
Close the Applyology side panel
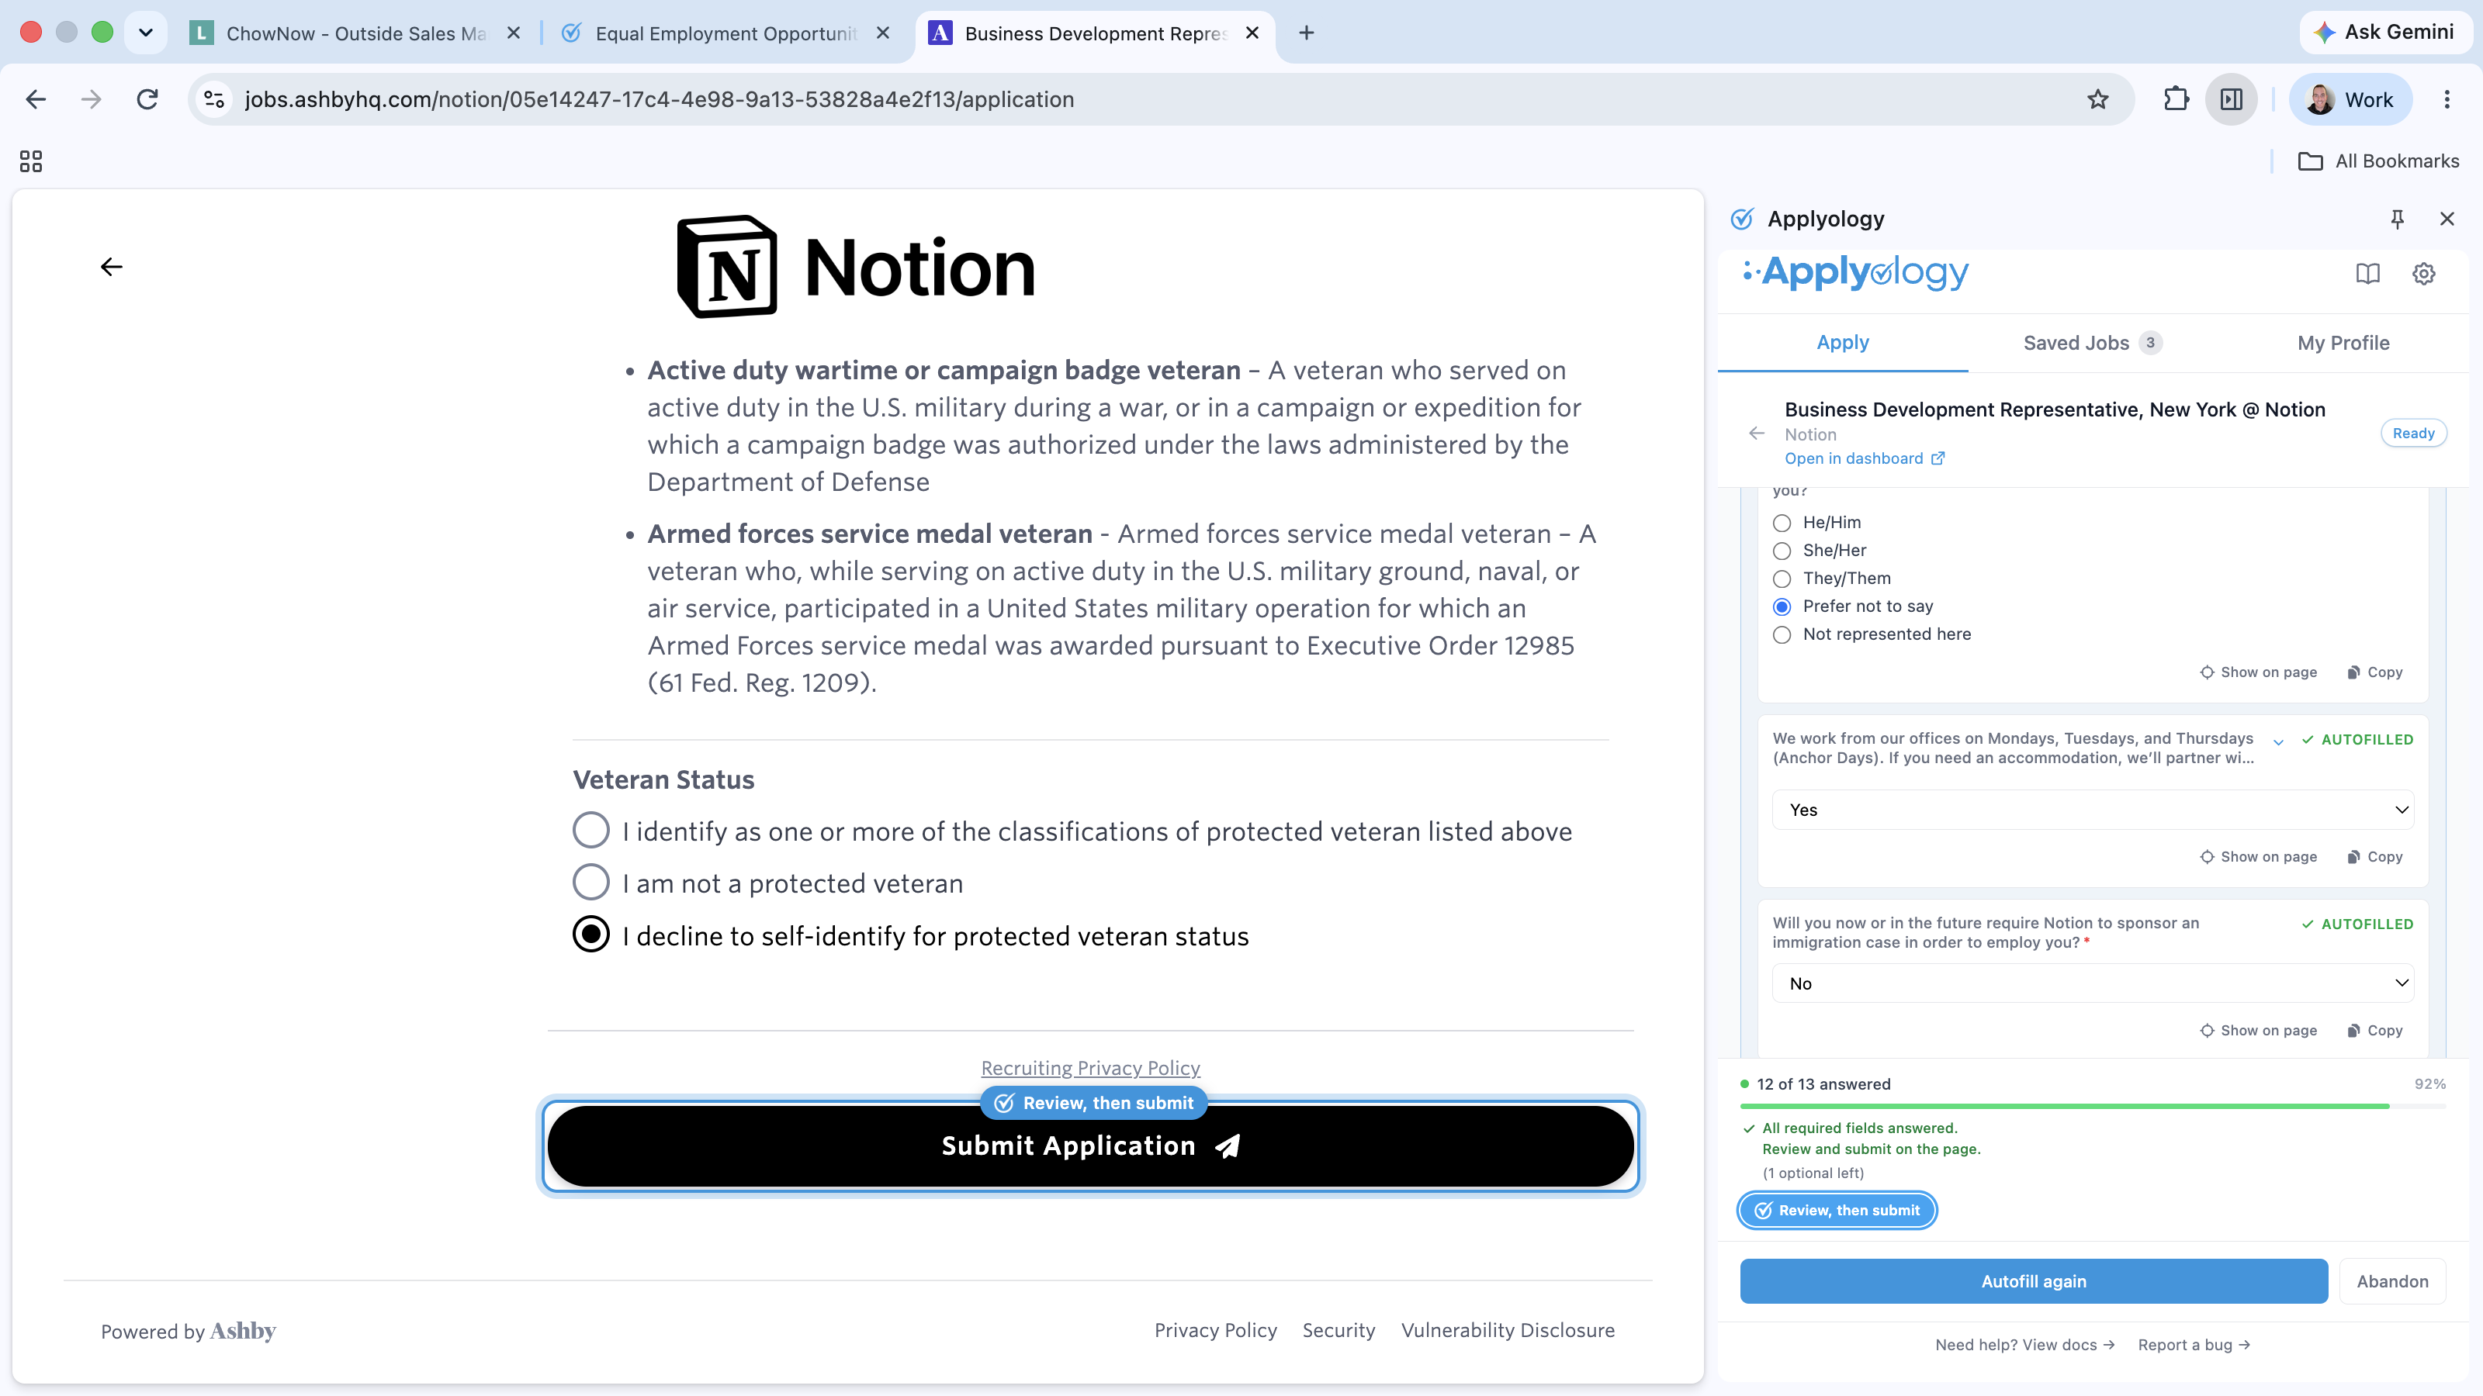coord(2447,219)
